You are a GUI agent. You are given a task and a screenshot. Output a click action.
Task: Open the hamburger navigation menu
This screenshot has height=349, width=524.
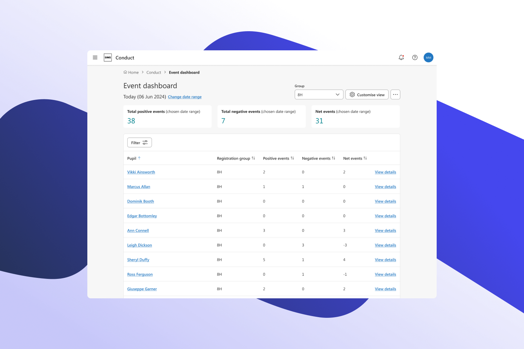tap(95, 58)
